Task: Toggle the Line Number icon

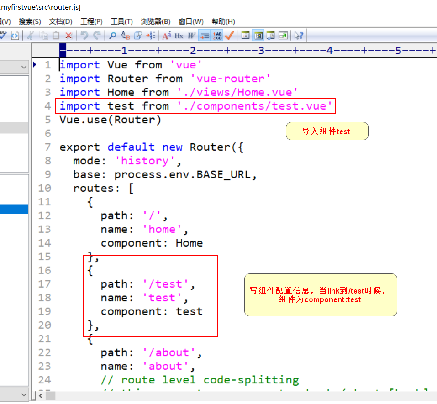Action: pyautogui.click(x=217, y=36)
